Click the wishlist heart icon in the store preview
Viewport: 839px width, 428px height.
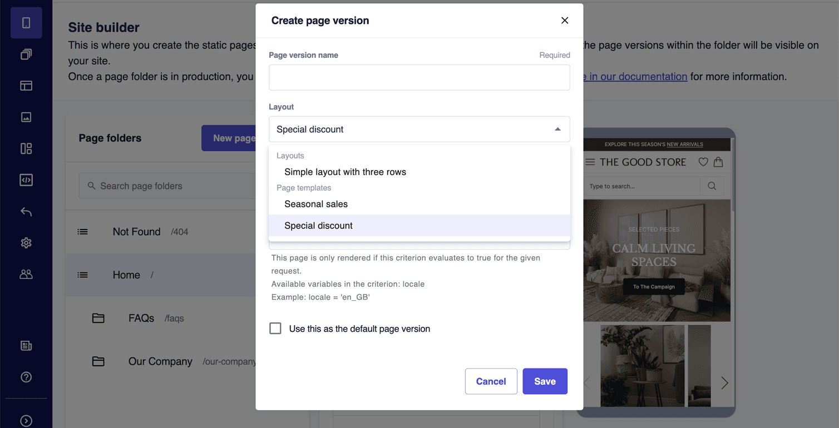tap(703, 162)
